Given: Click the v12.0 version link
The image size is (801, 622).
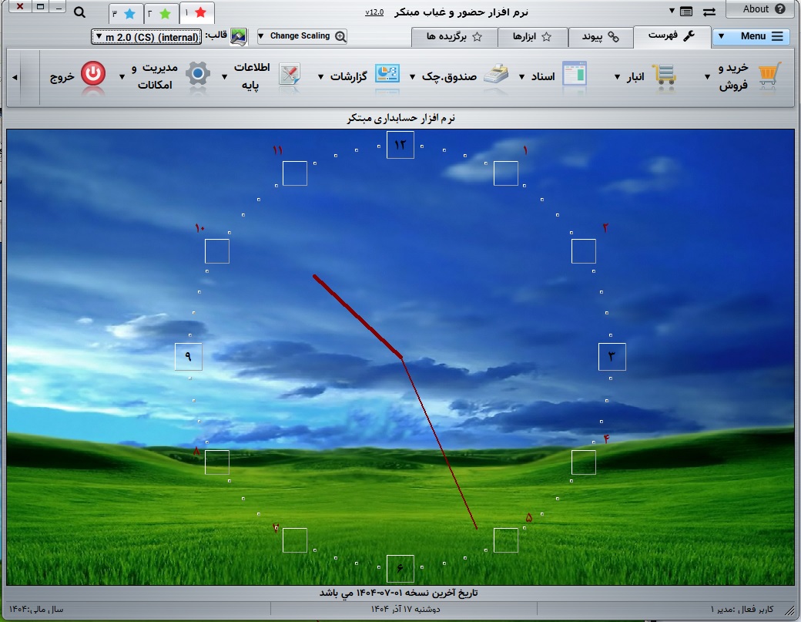Looking at the screenshot, I should (x=374, y=12).
